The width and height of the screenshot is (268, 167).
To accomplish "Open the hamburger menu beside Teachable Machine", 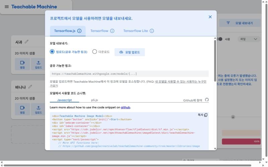I will (7, 7).
